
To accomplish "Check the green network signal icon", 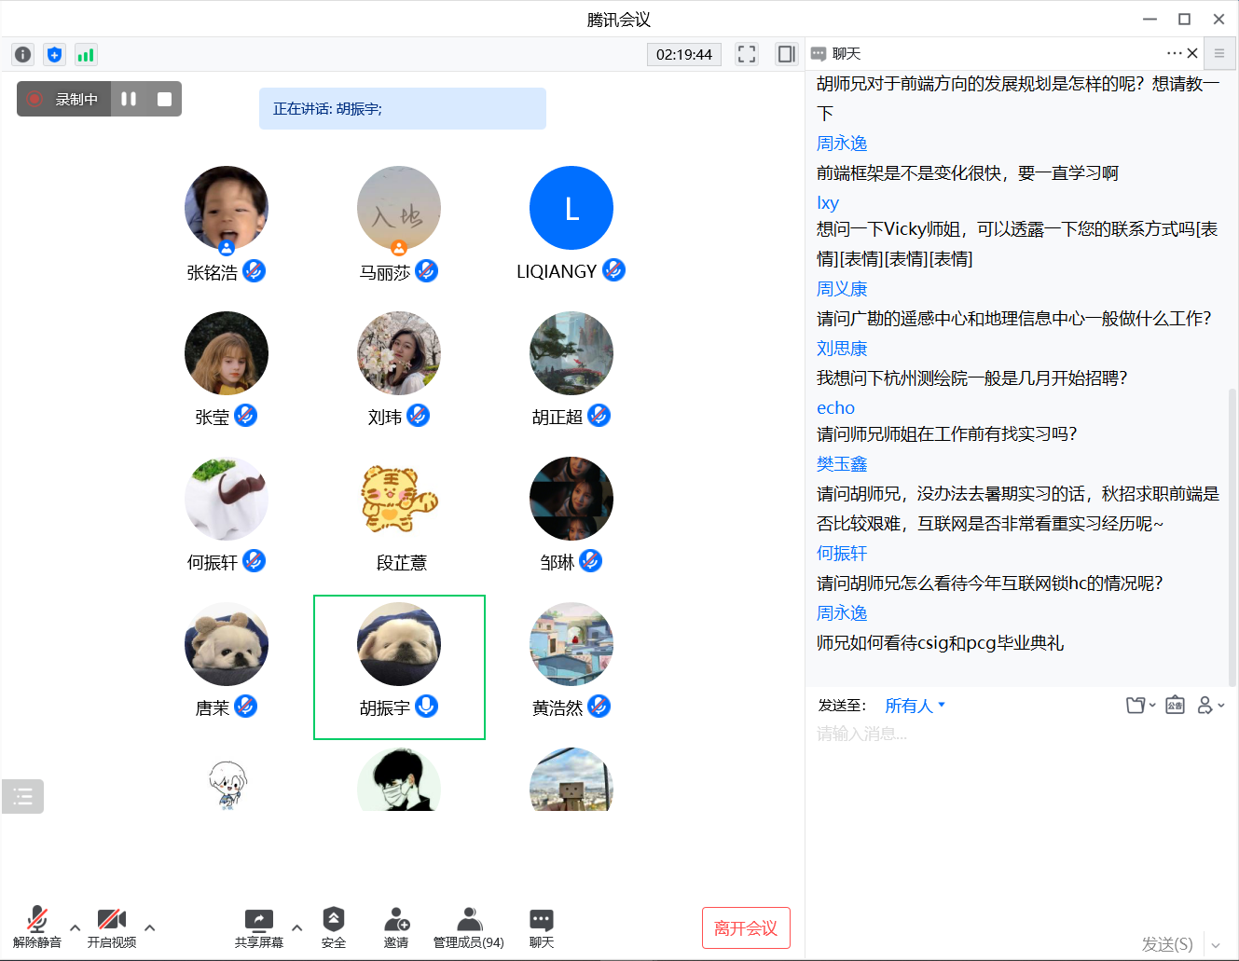I will (x=86, y=55).
